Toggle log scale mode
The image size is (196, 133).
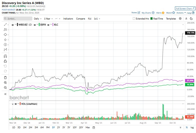[192, 127]
